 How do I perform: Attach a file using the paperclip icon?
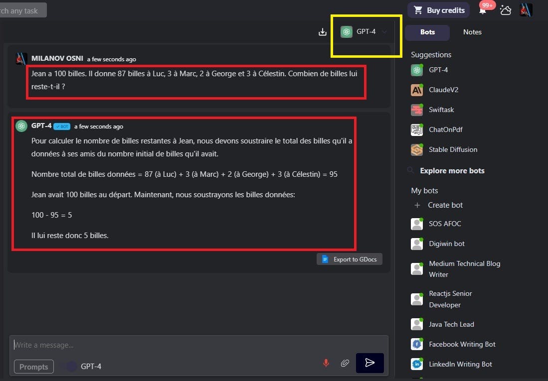click(x=345, y=363)
